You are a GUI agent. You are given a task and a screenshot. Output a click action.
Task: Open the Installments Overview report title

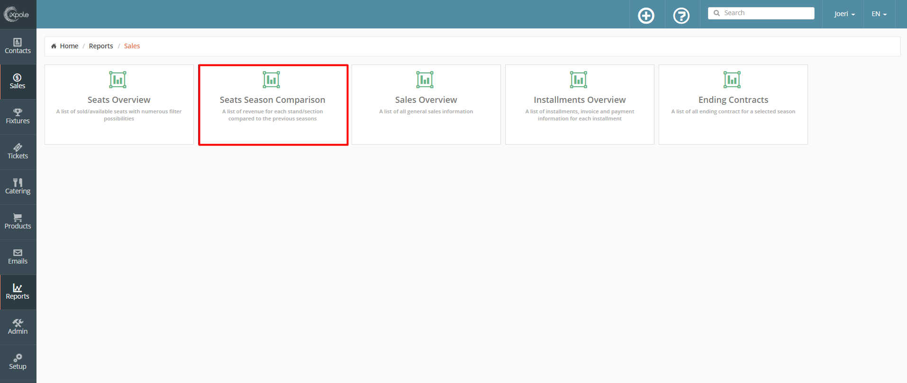580,100
